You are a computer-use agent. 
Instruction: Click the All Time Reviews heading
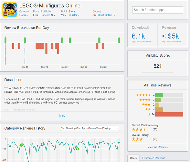point(158,85)
